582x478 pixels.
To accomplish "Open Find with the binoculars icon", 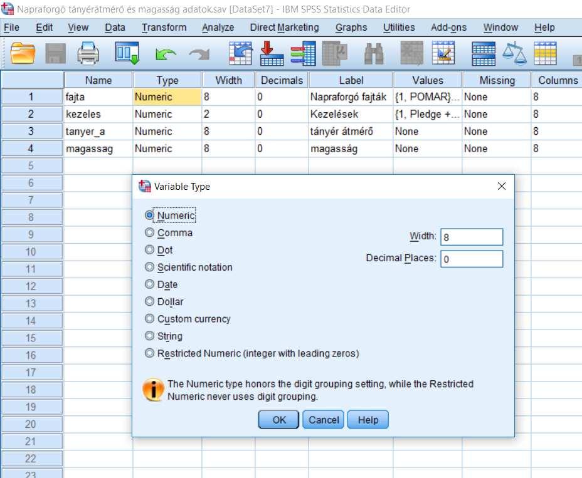I will (374, 54).
